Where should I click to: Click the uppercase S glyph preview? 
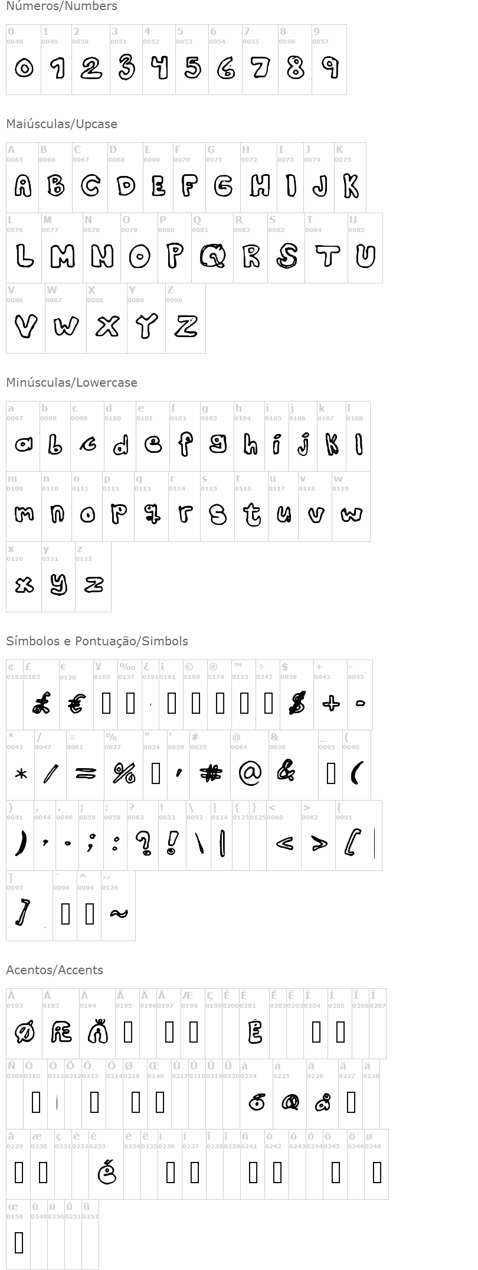[287, 256]
